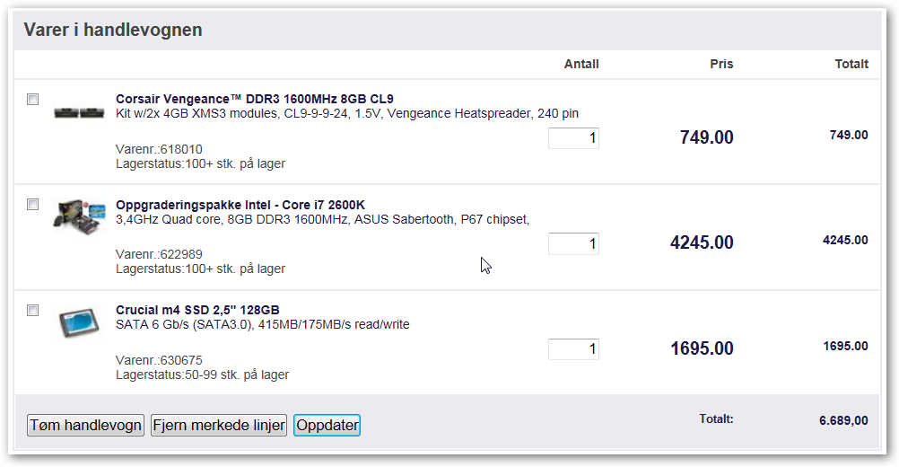
Task: Click the Crucial m4 SSD product thumbnail
Action: pos(79,323)
